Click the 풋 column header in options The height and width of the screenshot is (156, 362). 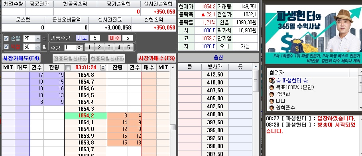pyautogui.click(x=240, y=67)
